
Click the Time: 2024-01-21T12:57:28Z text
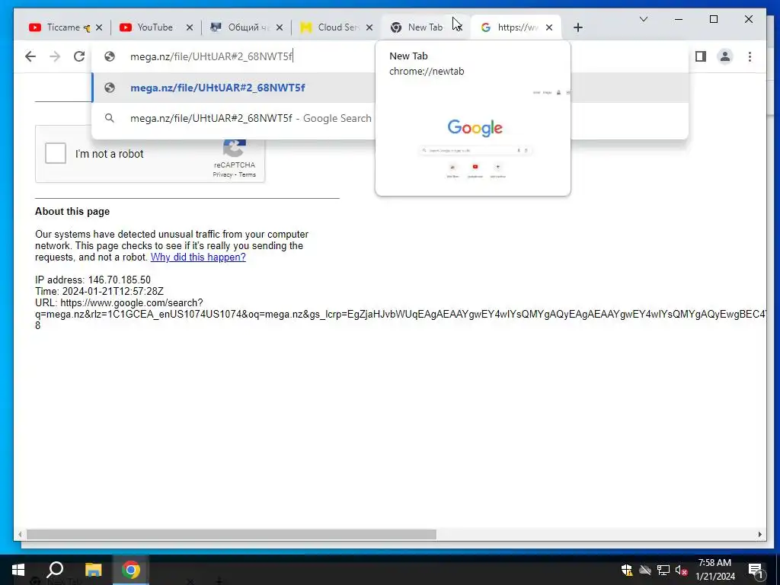click(99, 292)
